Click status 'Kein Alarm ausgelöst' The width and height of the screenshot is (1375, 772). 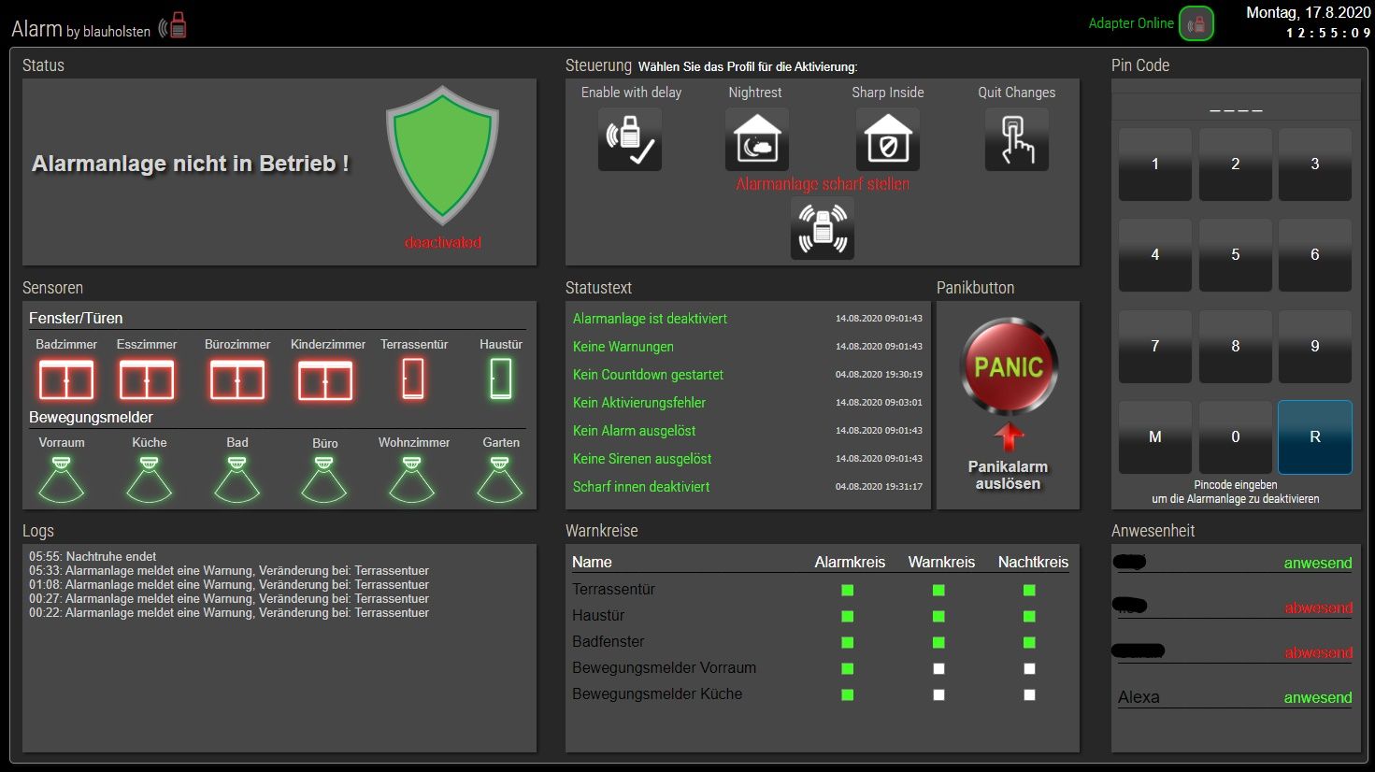coord(635,431)
